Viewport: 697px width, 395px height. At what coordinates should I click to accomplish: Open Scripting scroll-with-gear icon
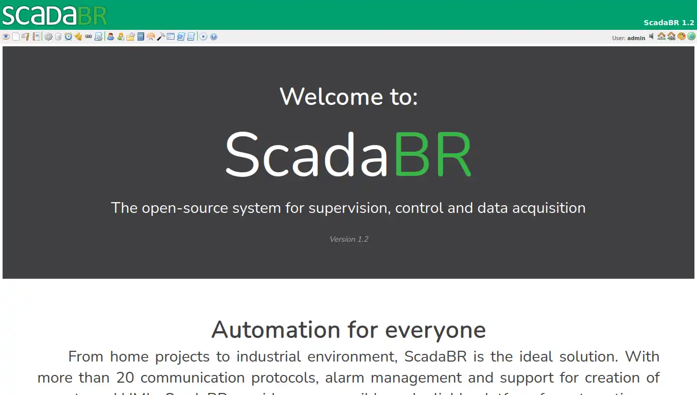[98, 37]
